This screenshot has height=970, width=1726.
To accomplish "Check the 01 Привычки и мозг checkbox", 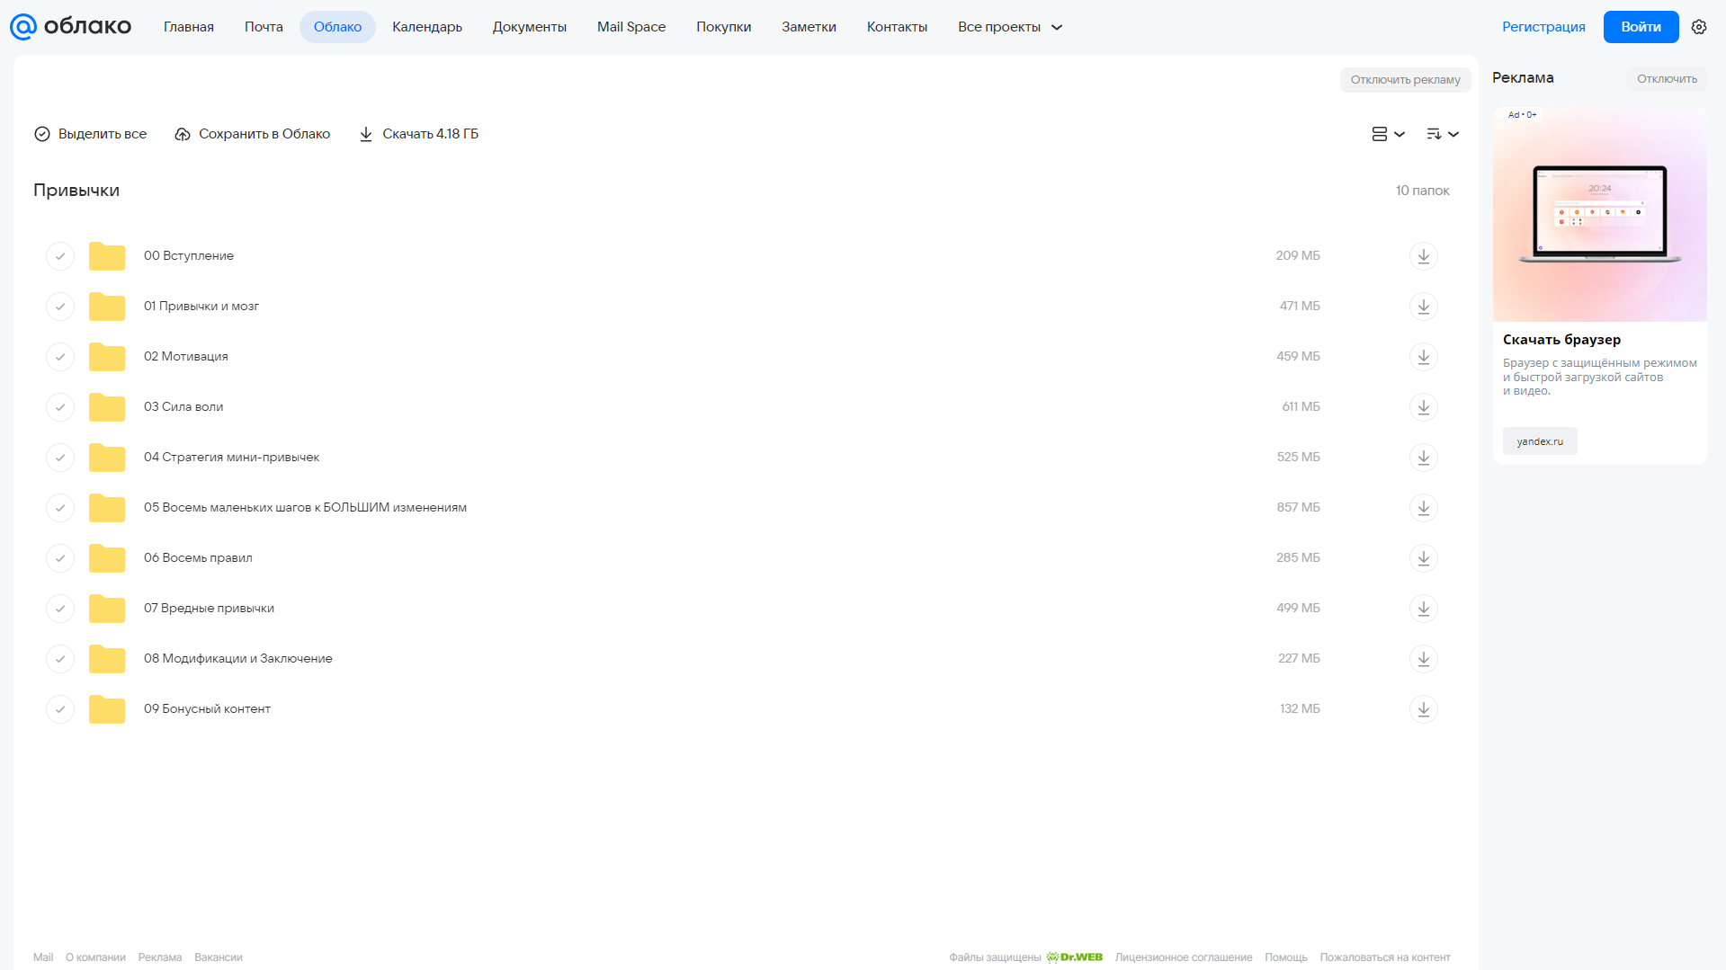I will 60,307.
